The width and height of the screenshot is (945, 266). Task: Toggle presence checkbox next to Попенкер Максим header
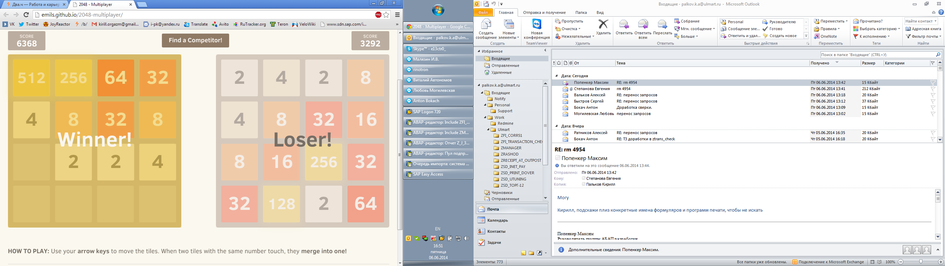[558, 158]
